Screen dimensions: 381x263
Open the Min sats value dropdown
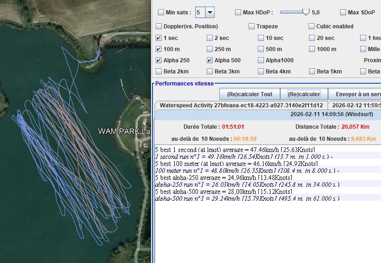click(x=210, y=13)
